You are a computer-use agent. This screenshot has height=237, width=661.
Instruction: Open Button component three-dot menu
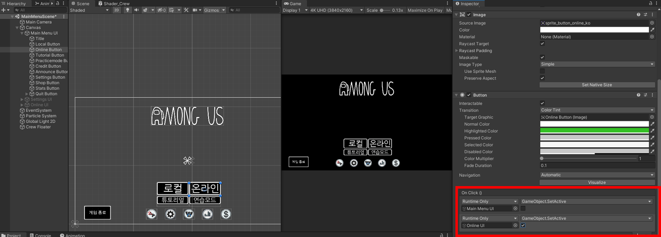652,95
